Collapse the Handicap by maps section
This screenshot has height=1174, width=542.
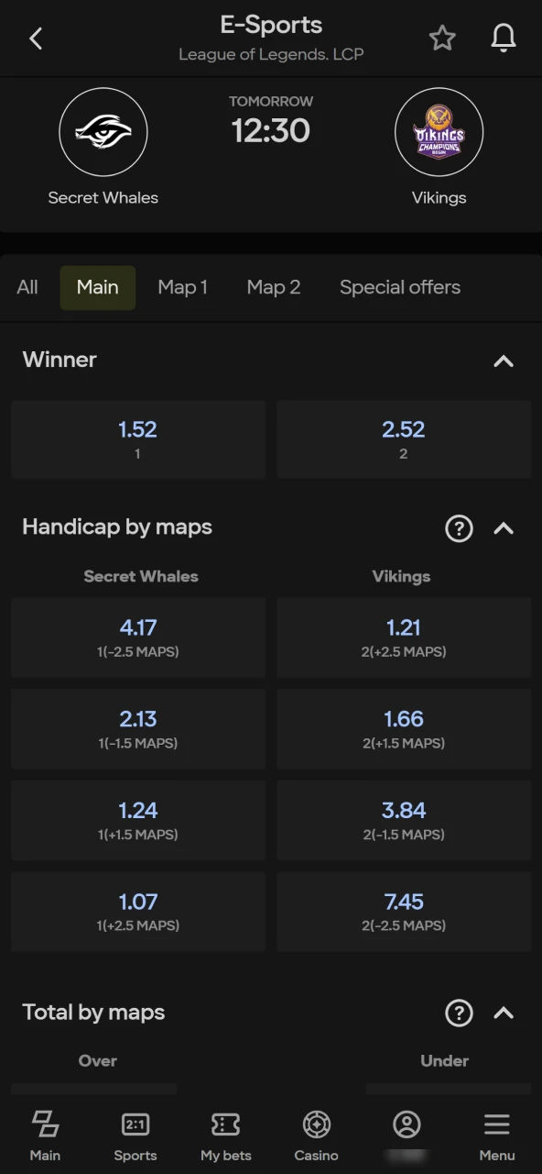504,528
